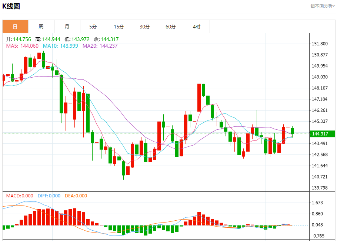
Task: Open the 15分 interval tab
Action: (119, 27)
